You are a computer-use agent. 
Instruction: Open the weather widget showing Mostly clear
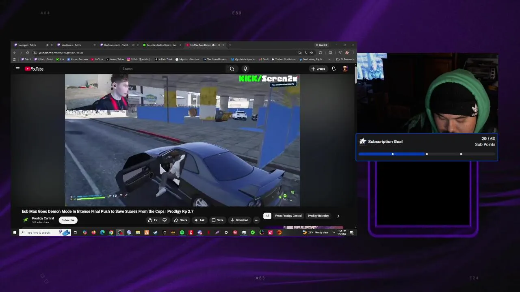[316, 232]
